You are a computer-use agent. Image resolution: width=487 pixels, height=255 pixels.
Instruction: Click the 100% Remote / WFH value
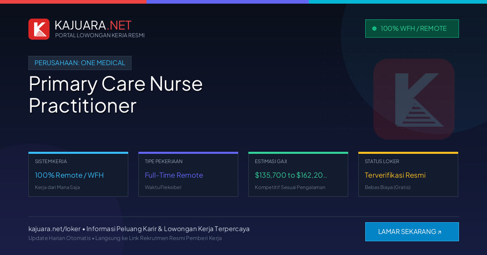point(69,175)
